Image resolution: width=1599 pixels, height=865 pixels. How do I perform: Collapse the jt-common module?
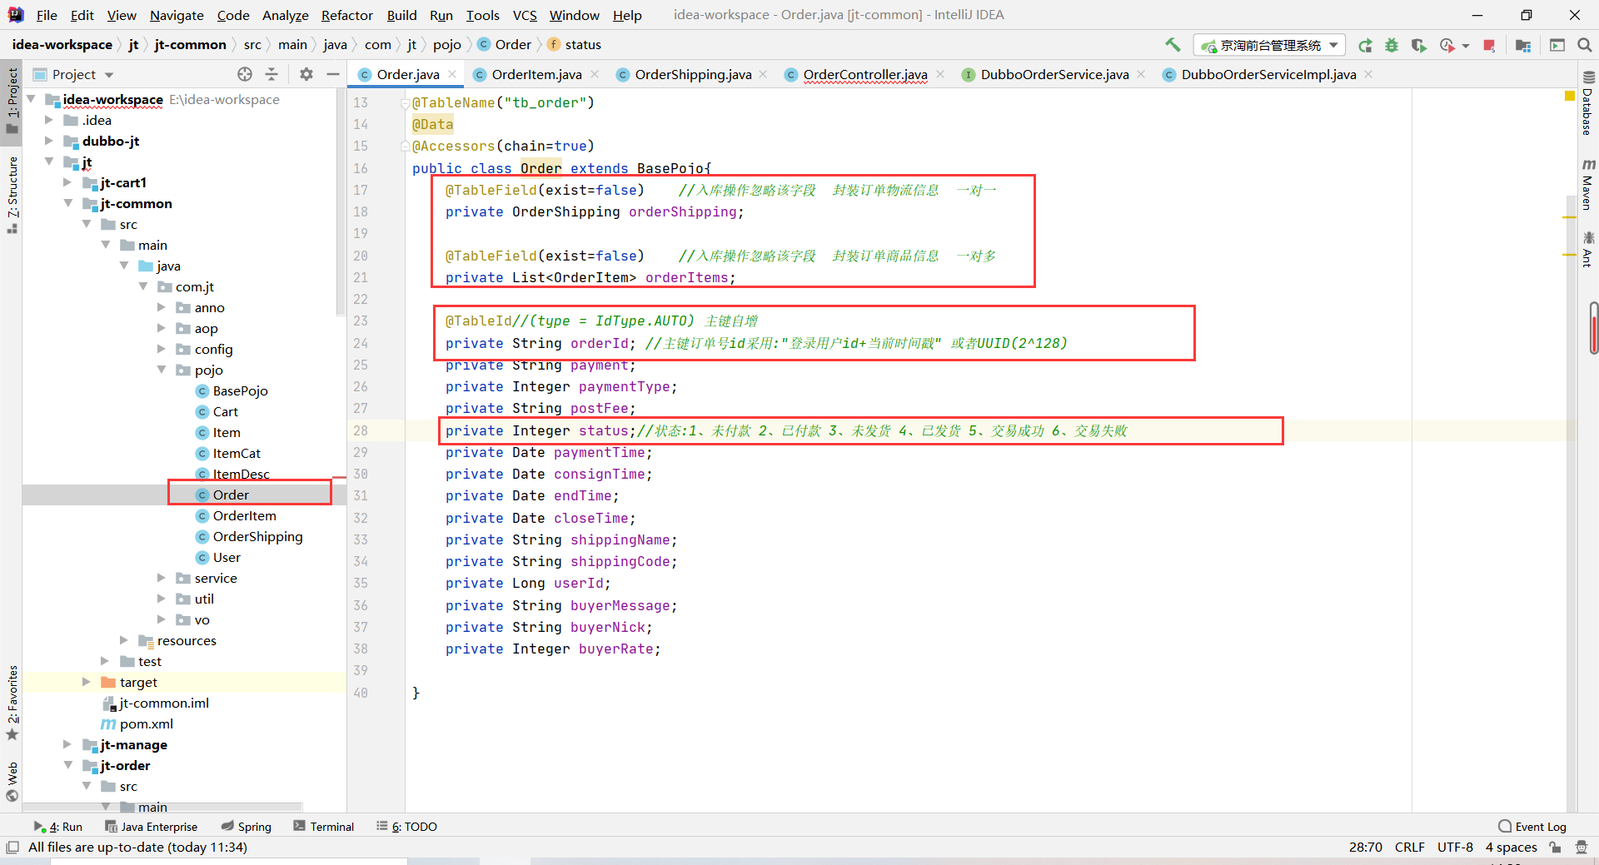click(67, 203)
